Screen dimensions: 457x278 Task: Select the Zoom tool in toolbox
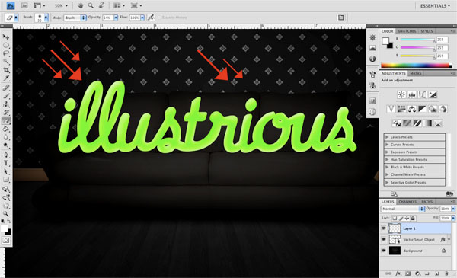(6, 214)
